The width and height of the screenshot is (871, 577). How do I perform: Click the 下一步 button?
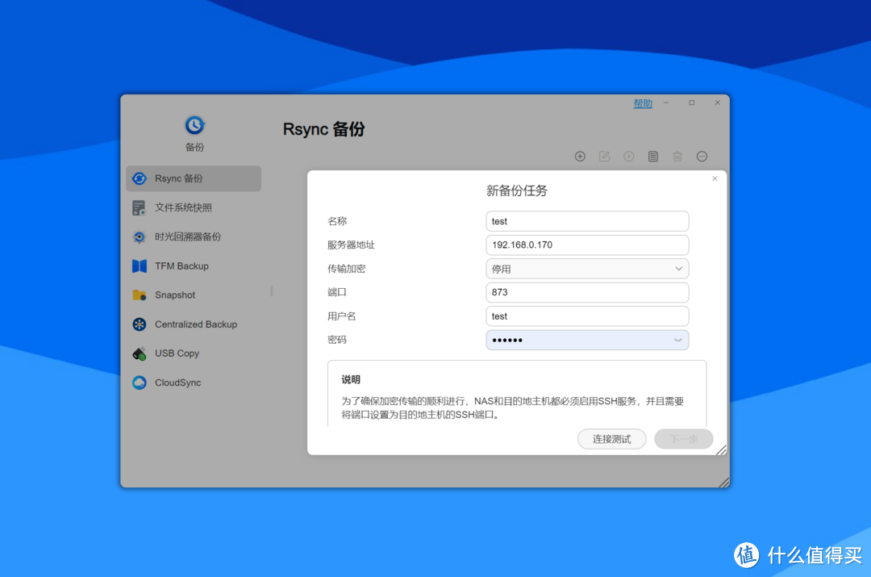tap(683, 439)
